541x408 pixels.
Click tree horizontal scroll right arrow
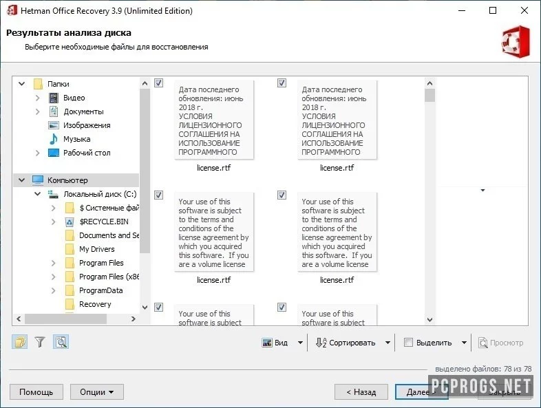click(134, 319)
